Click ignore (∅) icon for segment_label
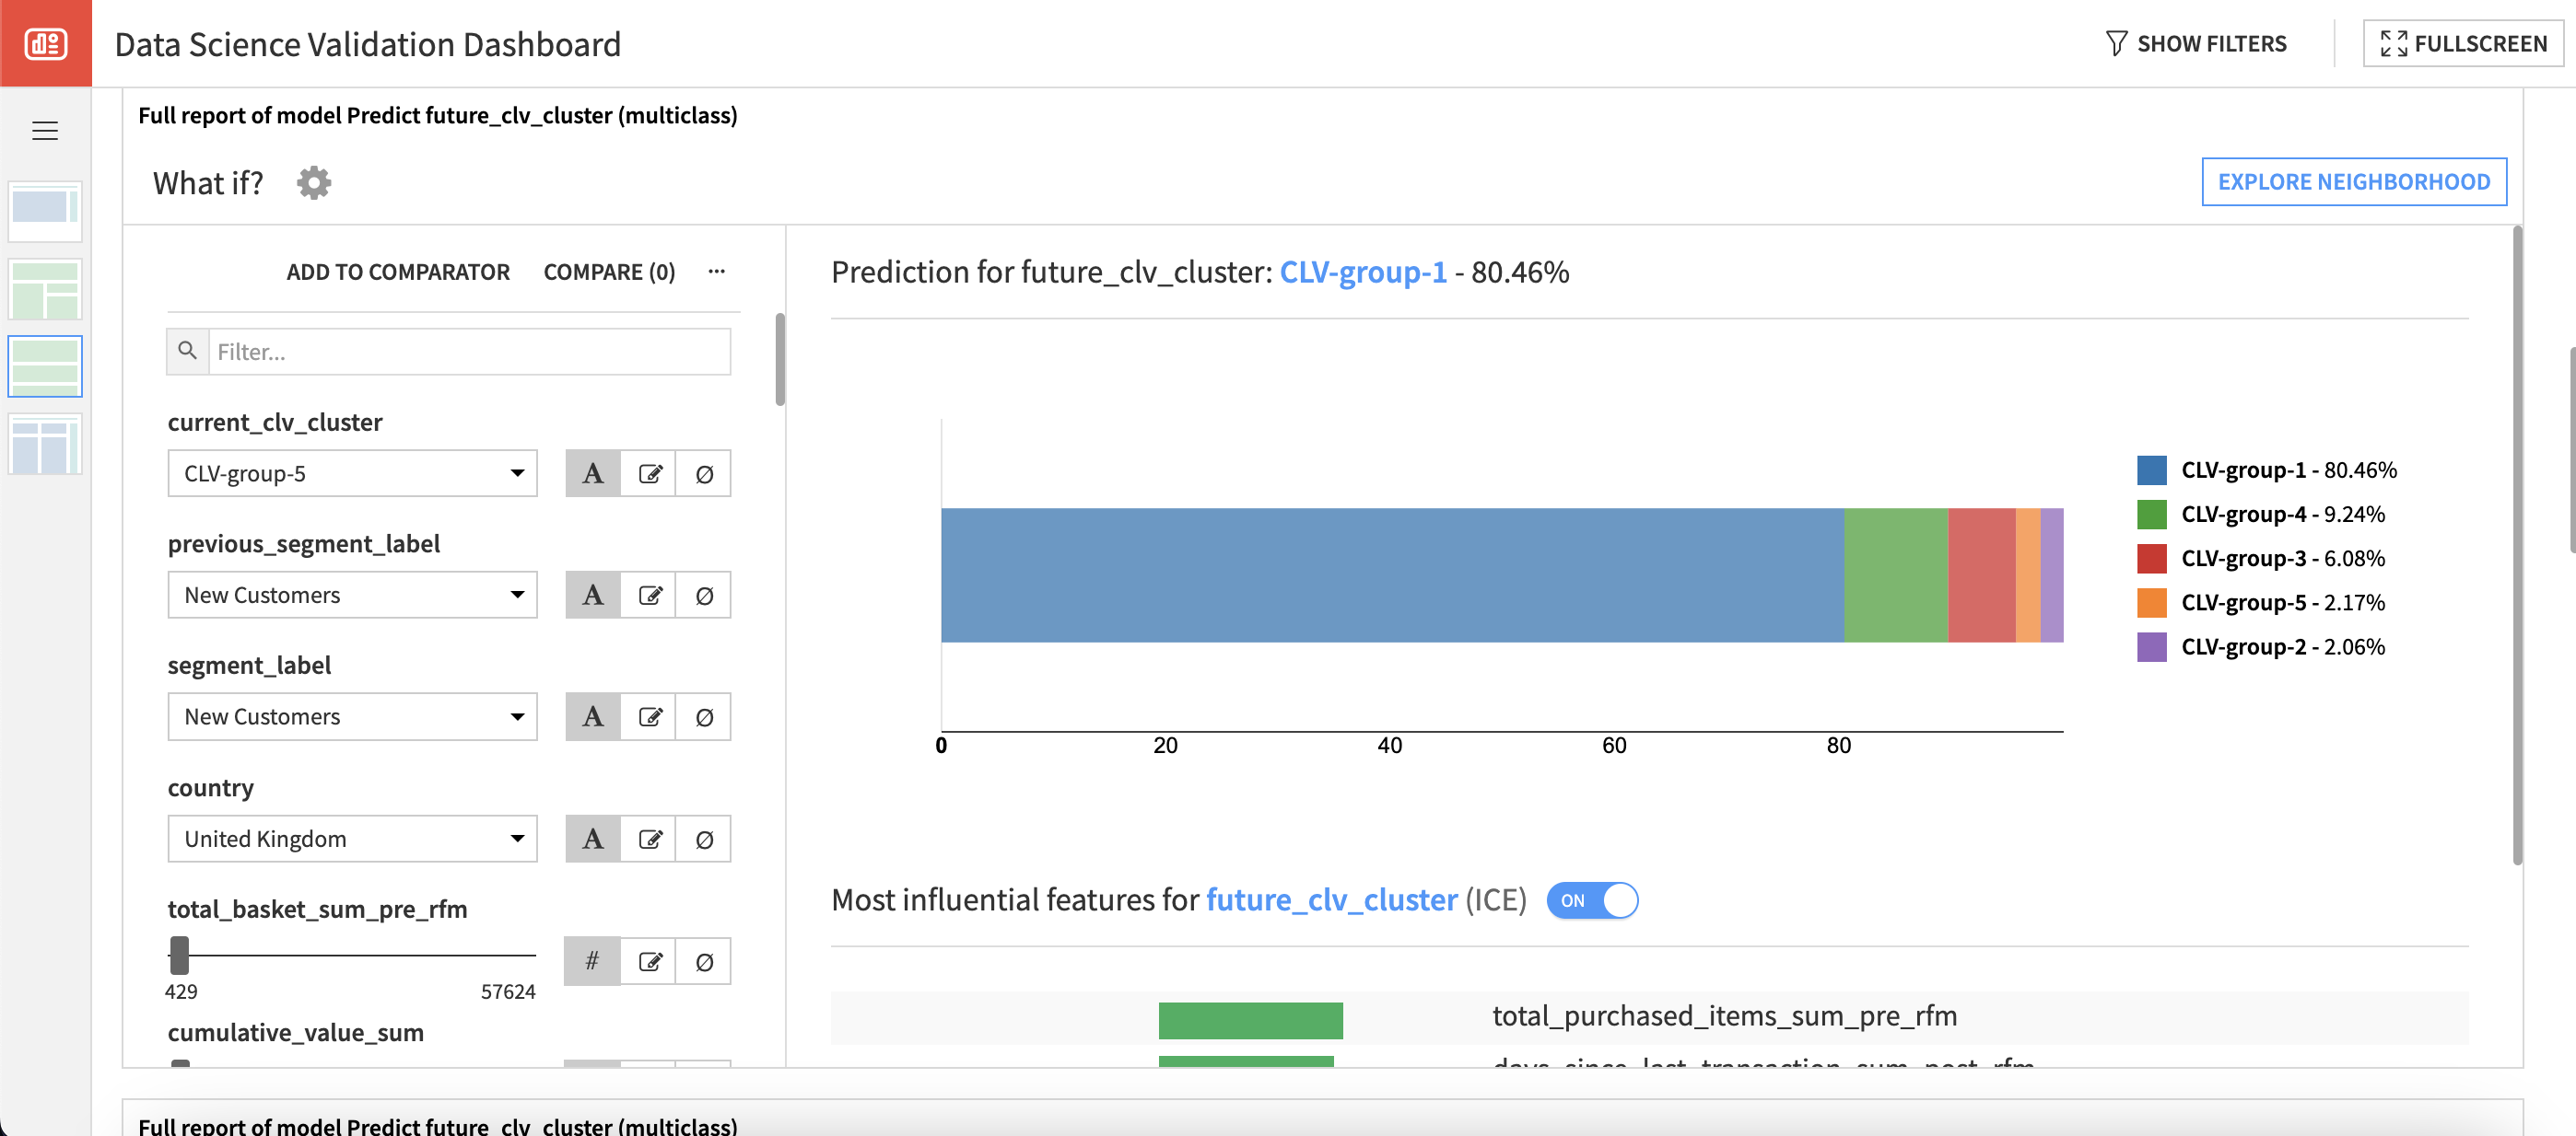The image size is (2576, 1136). tap(704, 717)
